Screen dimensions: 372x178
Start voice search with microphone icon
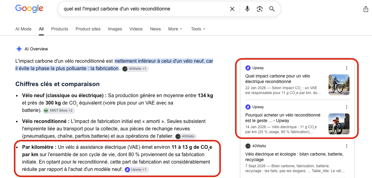tap(247, 9)
